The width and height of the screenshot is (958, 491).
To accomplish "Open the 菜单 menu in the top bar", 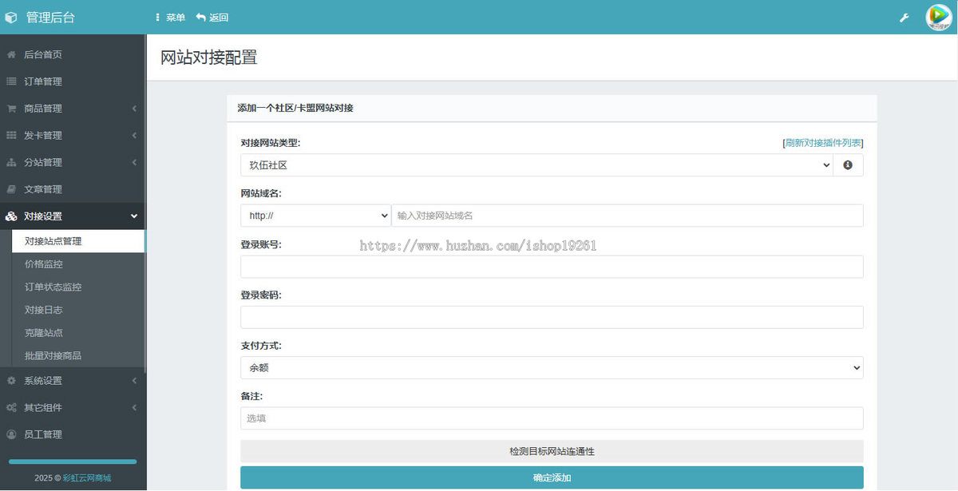I will coord(169,17).
